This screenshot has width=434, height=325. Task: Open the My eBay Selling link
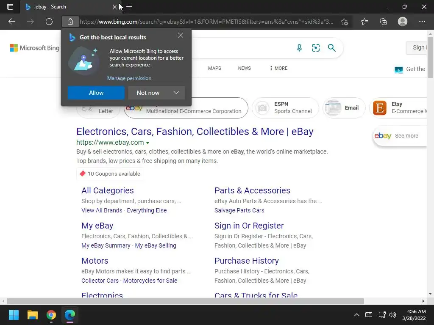pos(156,245)
